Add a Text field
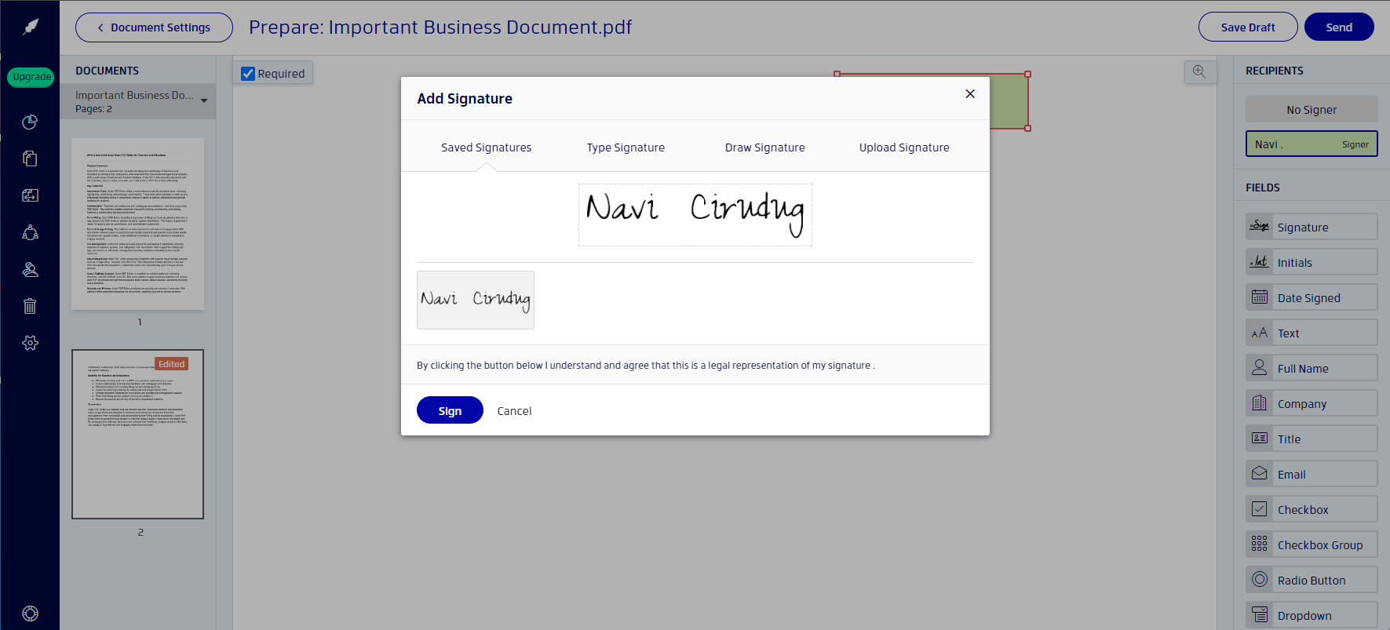This screenshot has width=1390, height=630. 1312,333
